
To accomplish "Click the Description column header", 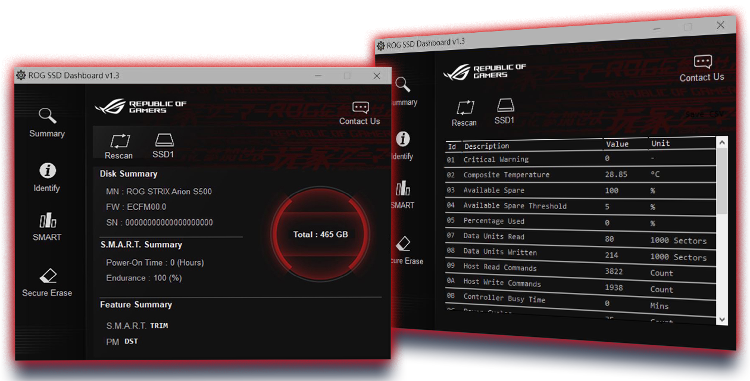I will click(x=487, y=146).
